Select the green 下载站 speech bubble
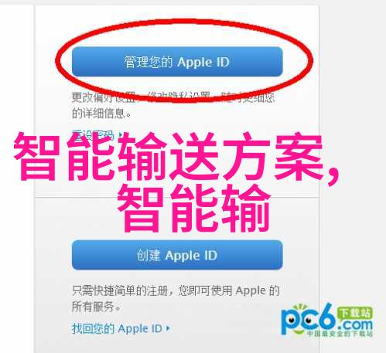Screen dimensions: 386x353 pyautogui.click(x=355, y=314)
